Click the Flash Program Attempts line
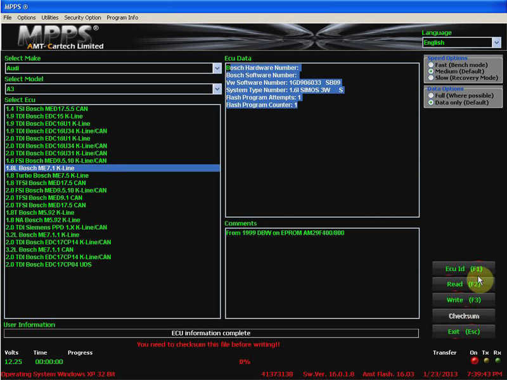 coord(264,98)
